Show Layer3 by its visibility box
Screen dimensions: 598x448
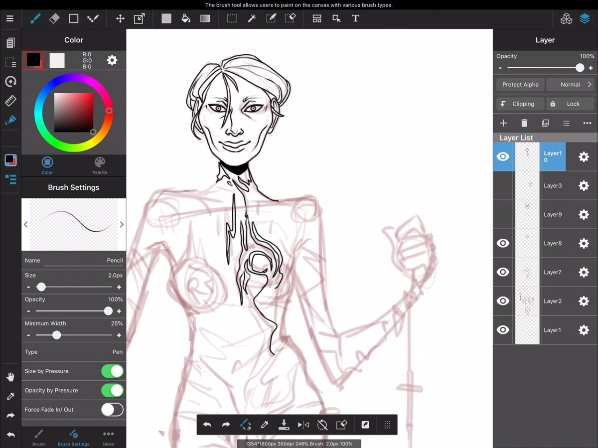(x=503, y=185)
